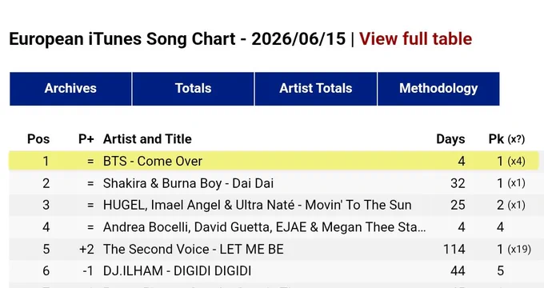Click the x4 peak count for BTS
This screenshot has width=544, height=288.
(x=516, y=162)
